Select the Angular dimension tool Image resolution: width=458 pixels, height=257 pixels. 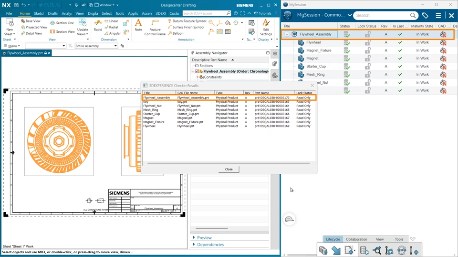click(x=113, y=33)
